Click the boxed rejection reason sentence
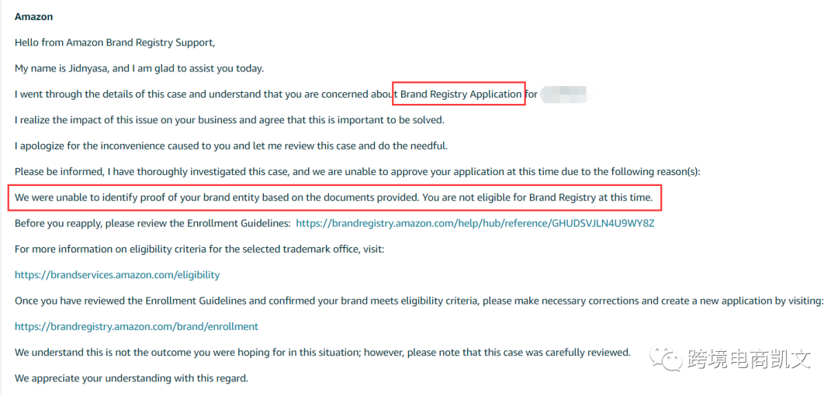 coord(334,198)
